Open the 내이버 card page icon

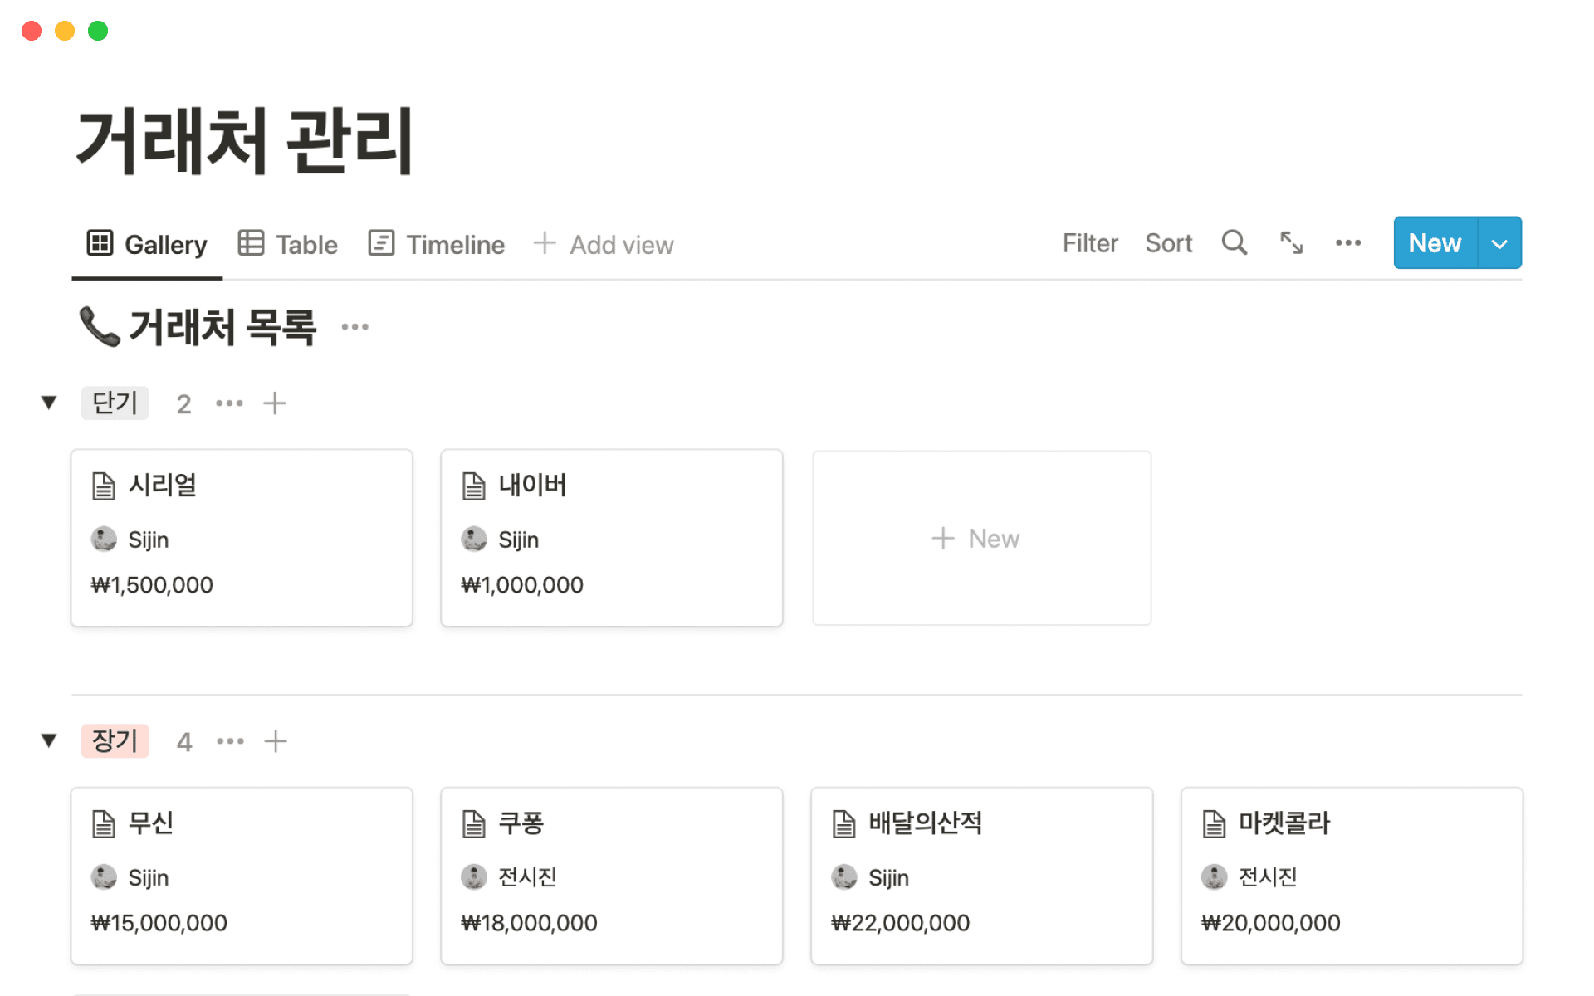[474, 486]
